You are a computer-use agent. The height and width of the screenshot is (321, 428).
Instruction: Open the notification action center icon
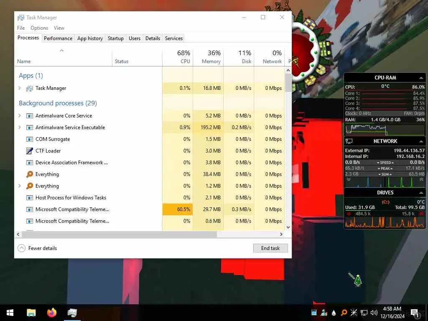tap(414, 313)
